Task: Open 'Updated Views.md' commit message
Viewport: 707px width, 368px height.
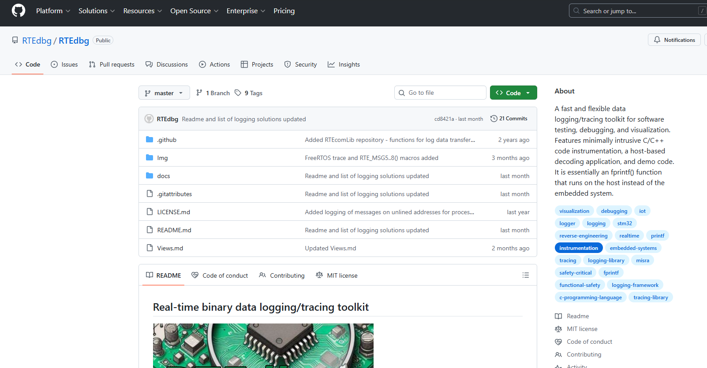Action: (331, 248)
